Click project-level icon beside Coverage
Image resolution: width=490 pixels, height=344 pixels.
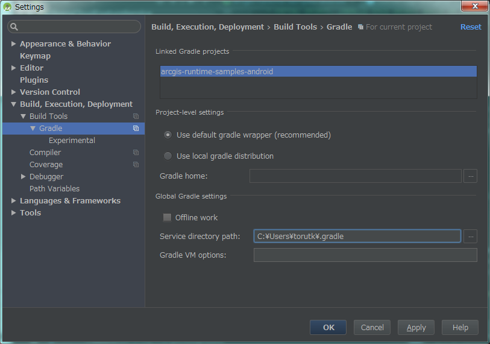click(136, 165)
